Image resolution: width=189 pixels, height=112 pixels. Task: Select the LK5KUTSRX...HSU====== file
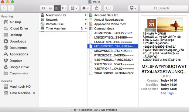113,42
